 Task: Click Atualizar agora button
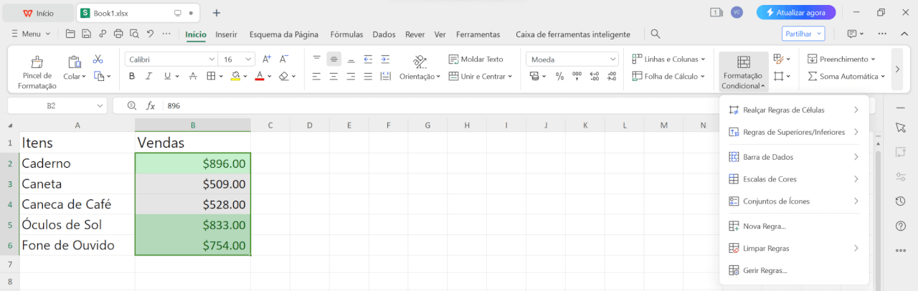point(796,12)
